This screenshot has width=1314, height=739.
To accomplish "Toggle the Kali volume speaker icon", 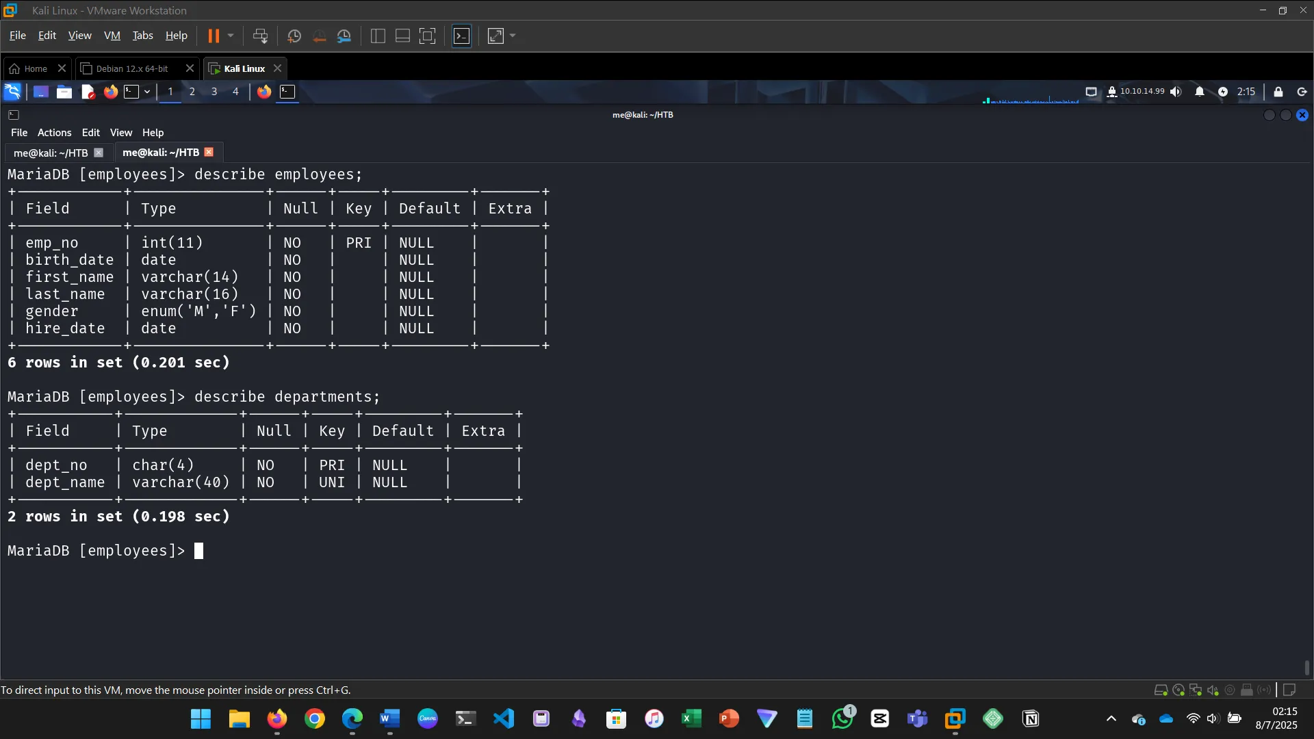I will click(x=1176, y=92).
